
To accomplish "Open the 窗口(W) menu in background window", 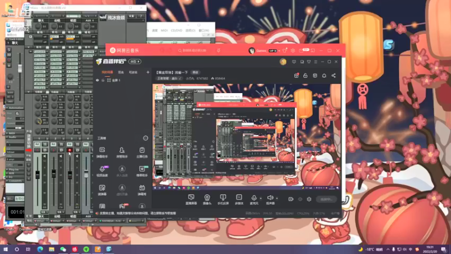I will (x=204, y=30).
